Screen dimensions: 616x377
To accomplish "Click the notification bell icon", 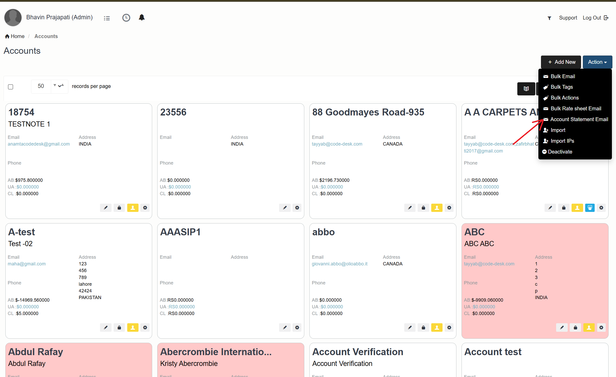I will [142, 17].
